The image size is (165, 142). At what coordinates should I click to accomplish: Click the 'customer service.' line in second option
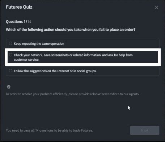[26, 60]
